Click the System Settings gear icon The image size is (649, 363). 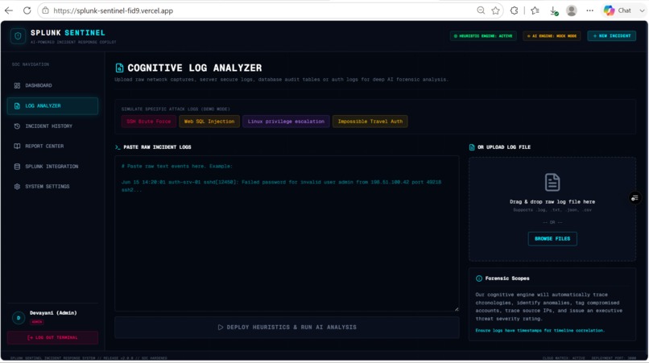17,187
